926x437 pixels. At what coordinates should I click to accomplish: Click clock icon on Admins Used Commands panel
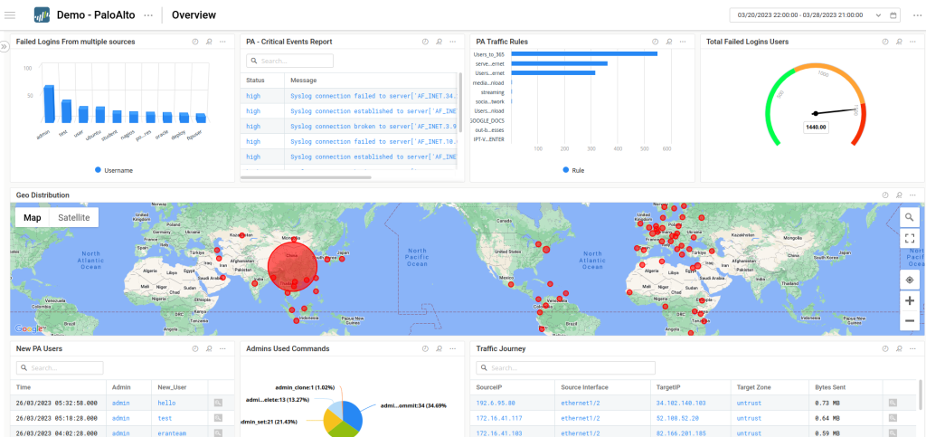(425, 348)
